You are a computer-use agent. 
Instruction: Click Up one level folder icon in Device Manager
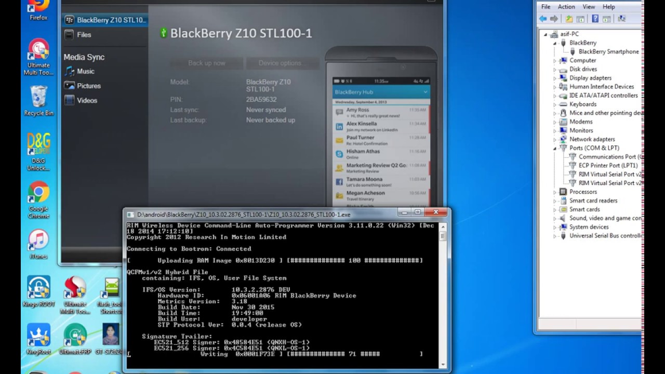point(569,19)
